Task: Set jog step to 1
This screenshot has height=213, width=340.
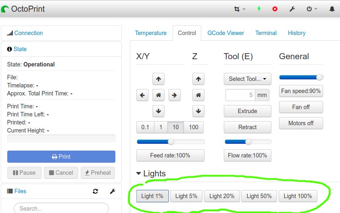Action: coord(161,127)
